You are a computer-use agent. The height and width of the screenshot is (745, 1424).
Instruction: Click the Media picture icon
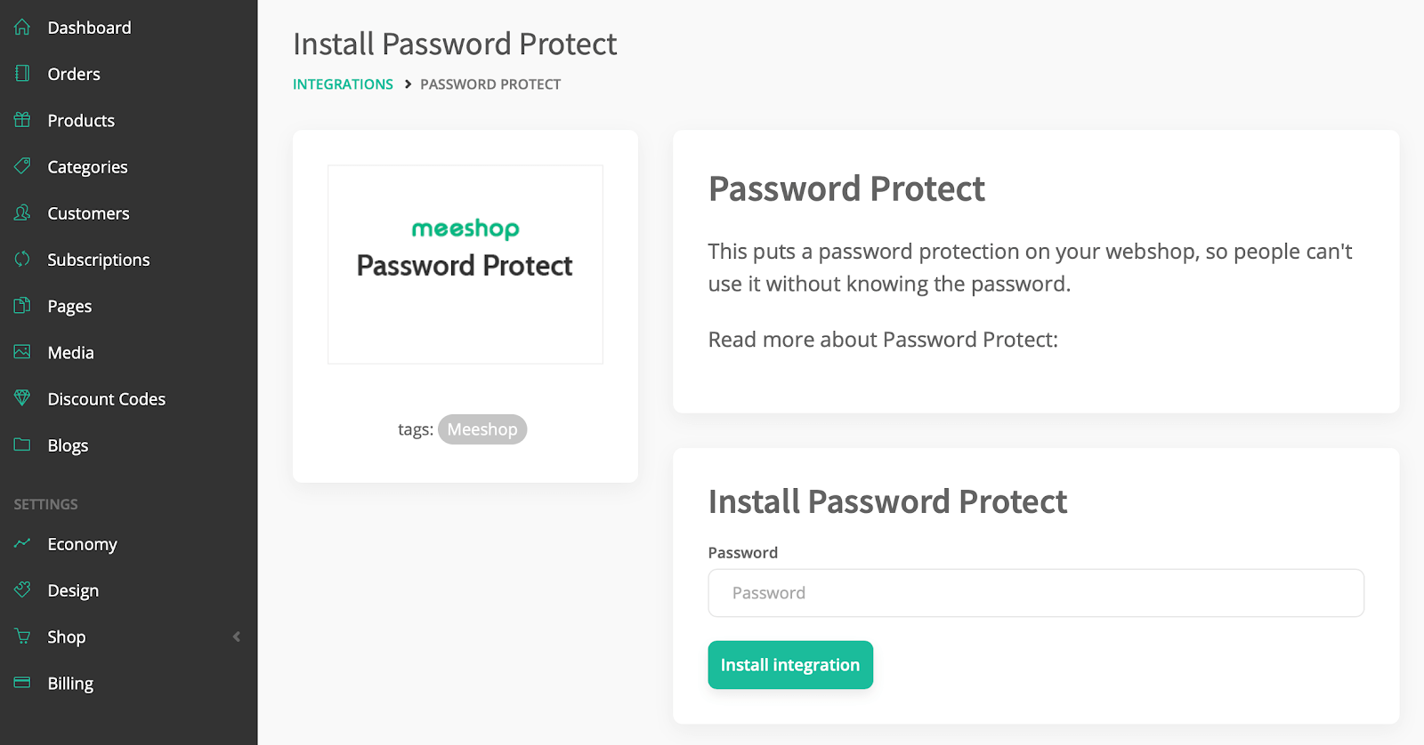[x=22, y=352]
